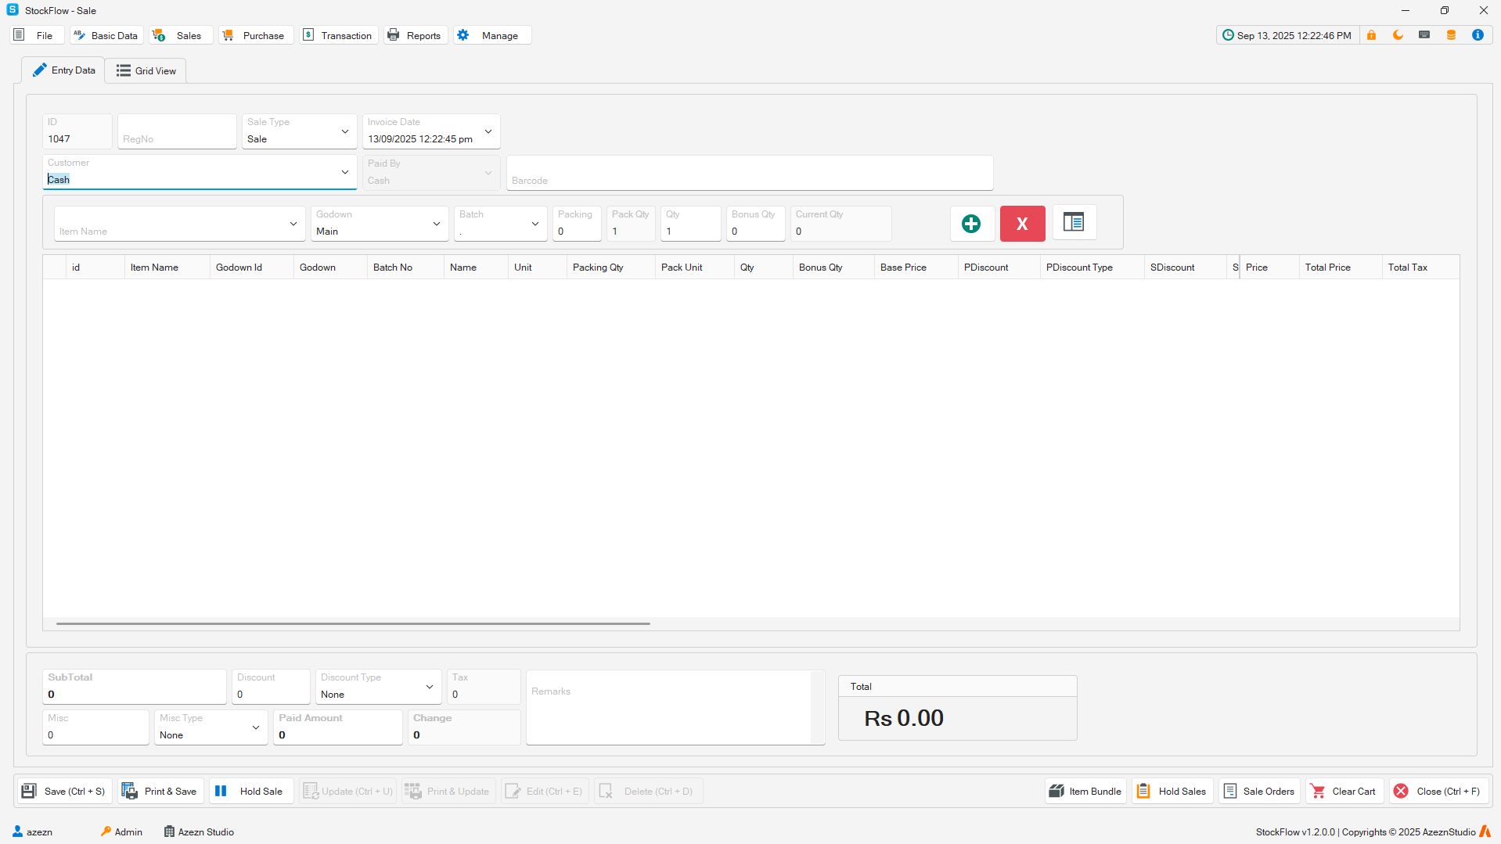1501x844 pixels.
Task: Click the orange lock icon in header
Action: coord(1371,35)
